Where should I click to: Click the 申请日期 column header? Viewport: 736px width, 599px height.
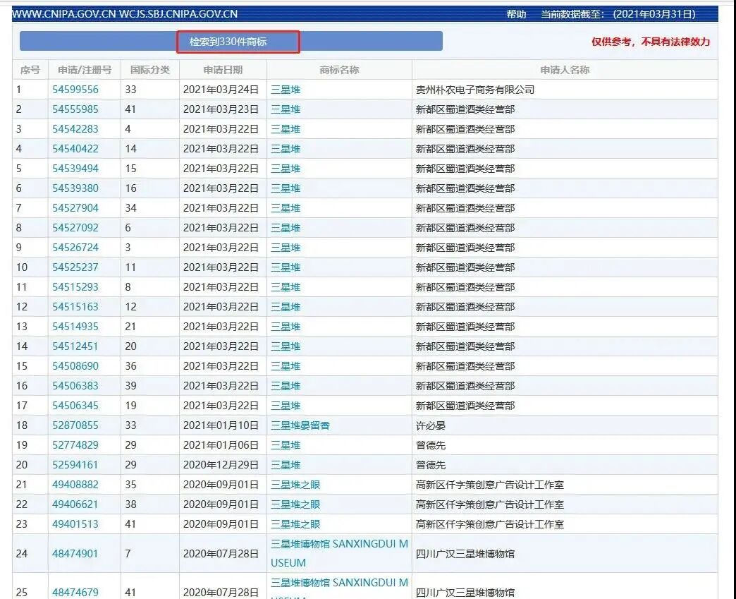point(223,70)
